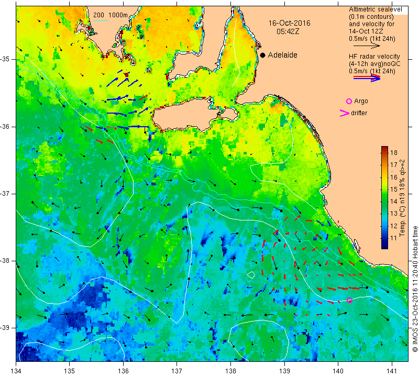Click the date label 16-Oct-2016
The height and width of the screenshot is (377, 419).
[x=290, y=23]
